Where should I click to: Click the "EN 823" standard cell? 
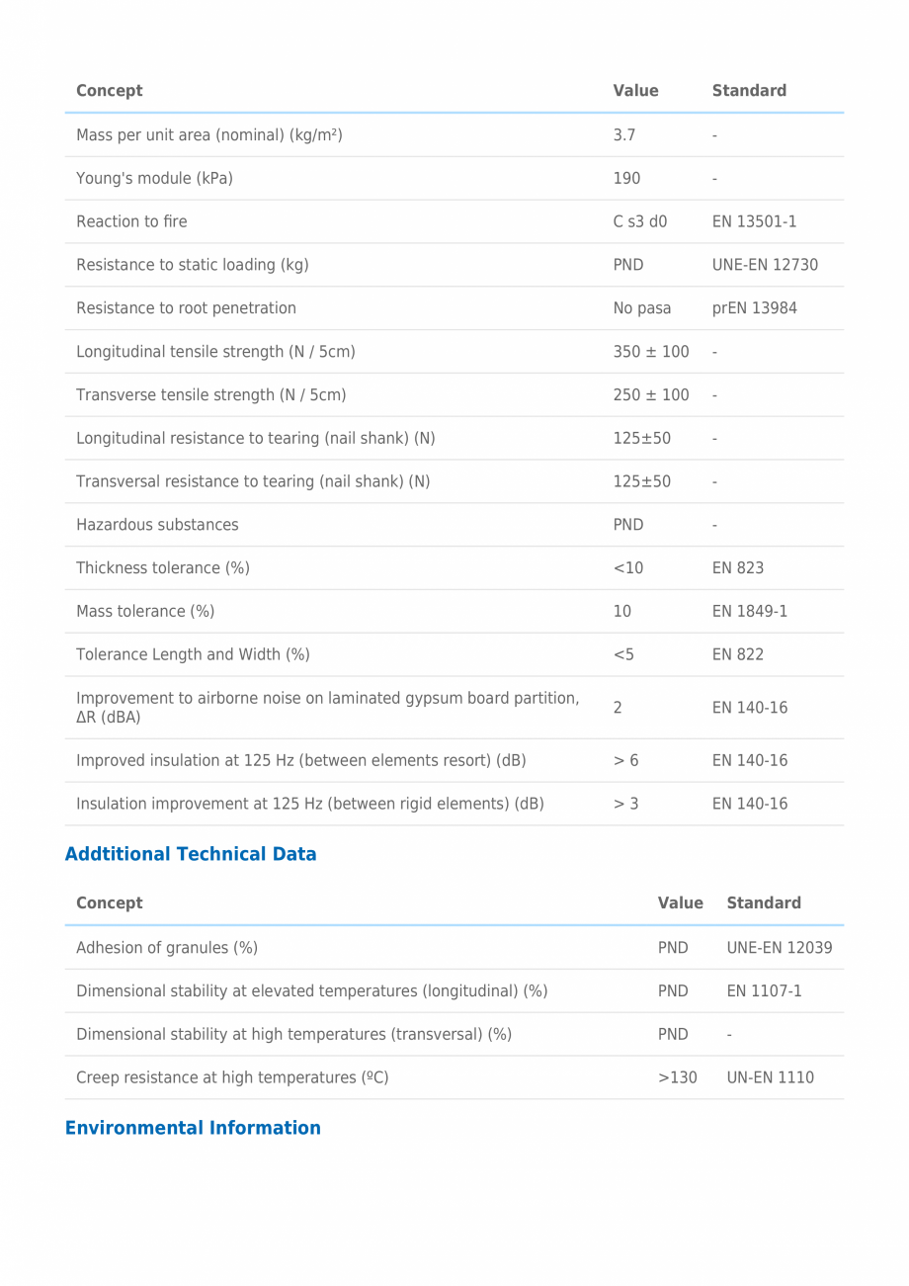pos(737,568)
